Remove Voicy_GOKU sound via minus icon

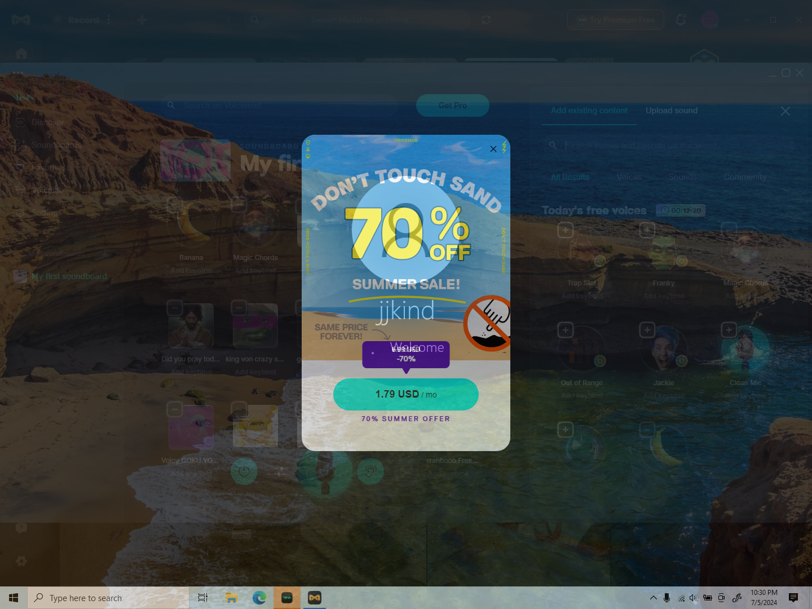click(175, 409)
